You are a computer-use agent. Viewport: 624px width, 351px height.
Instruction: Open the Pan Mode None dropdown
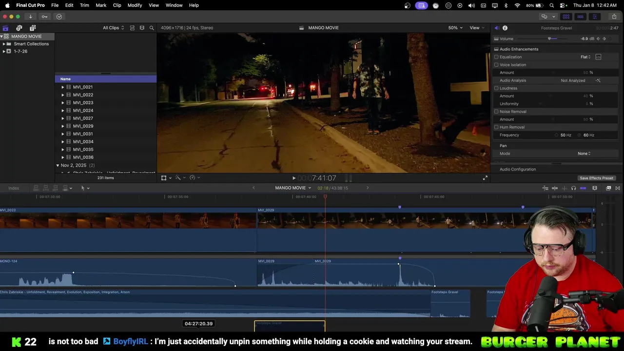pyautogui.click(x=584, y=154)
